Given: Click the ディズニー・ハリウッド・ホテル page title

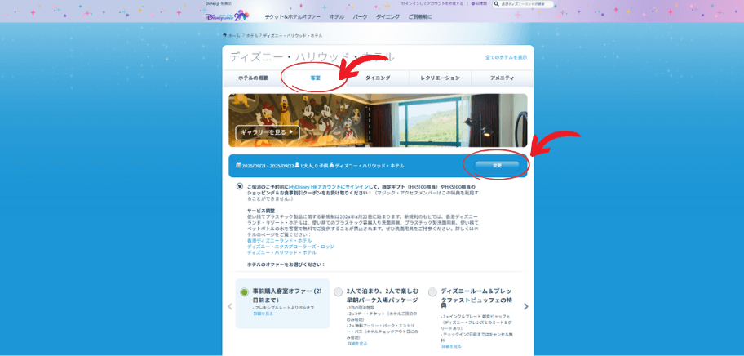Looking at the screenshot, I should 312,57.
